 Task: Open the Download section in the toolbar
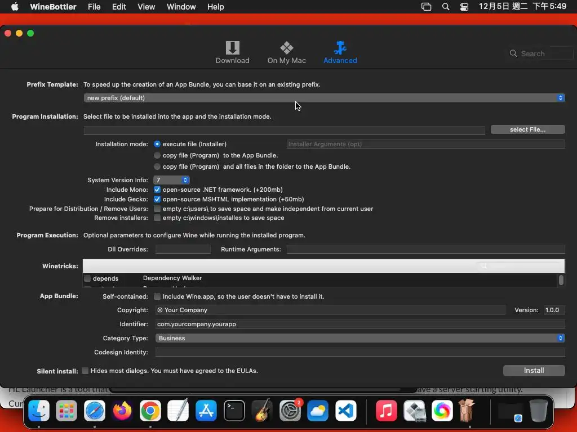click(232, 52)
